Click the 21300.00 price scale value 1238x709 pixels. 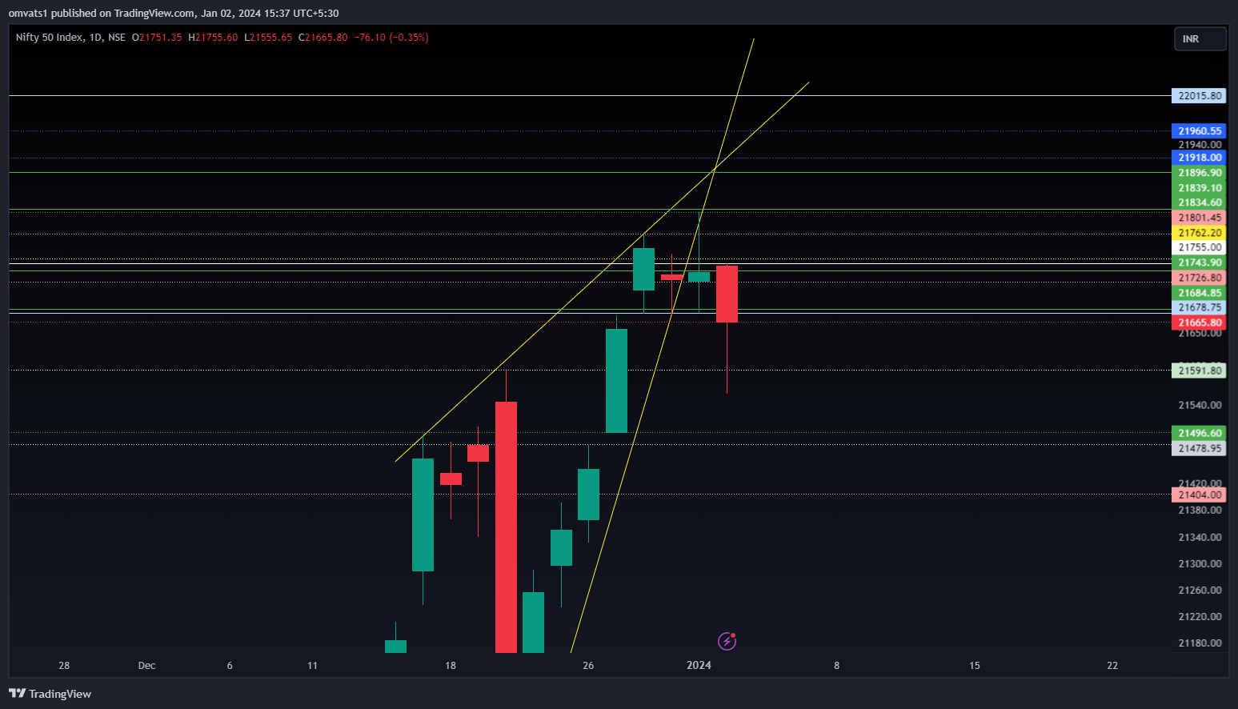coord(1200,563)
